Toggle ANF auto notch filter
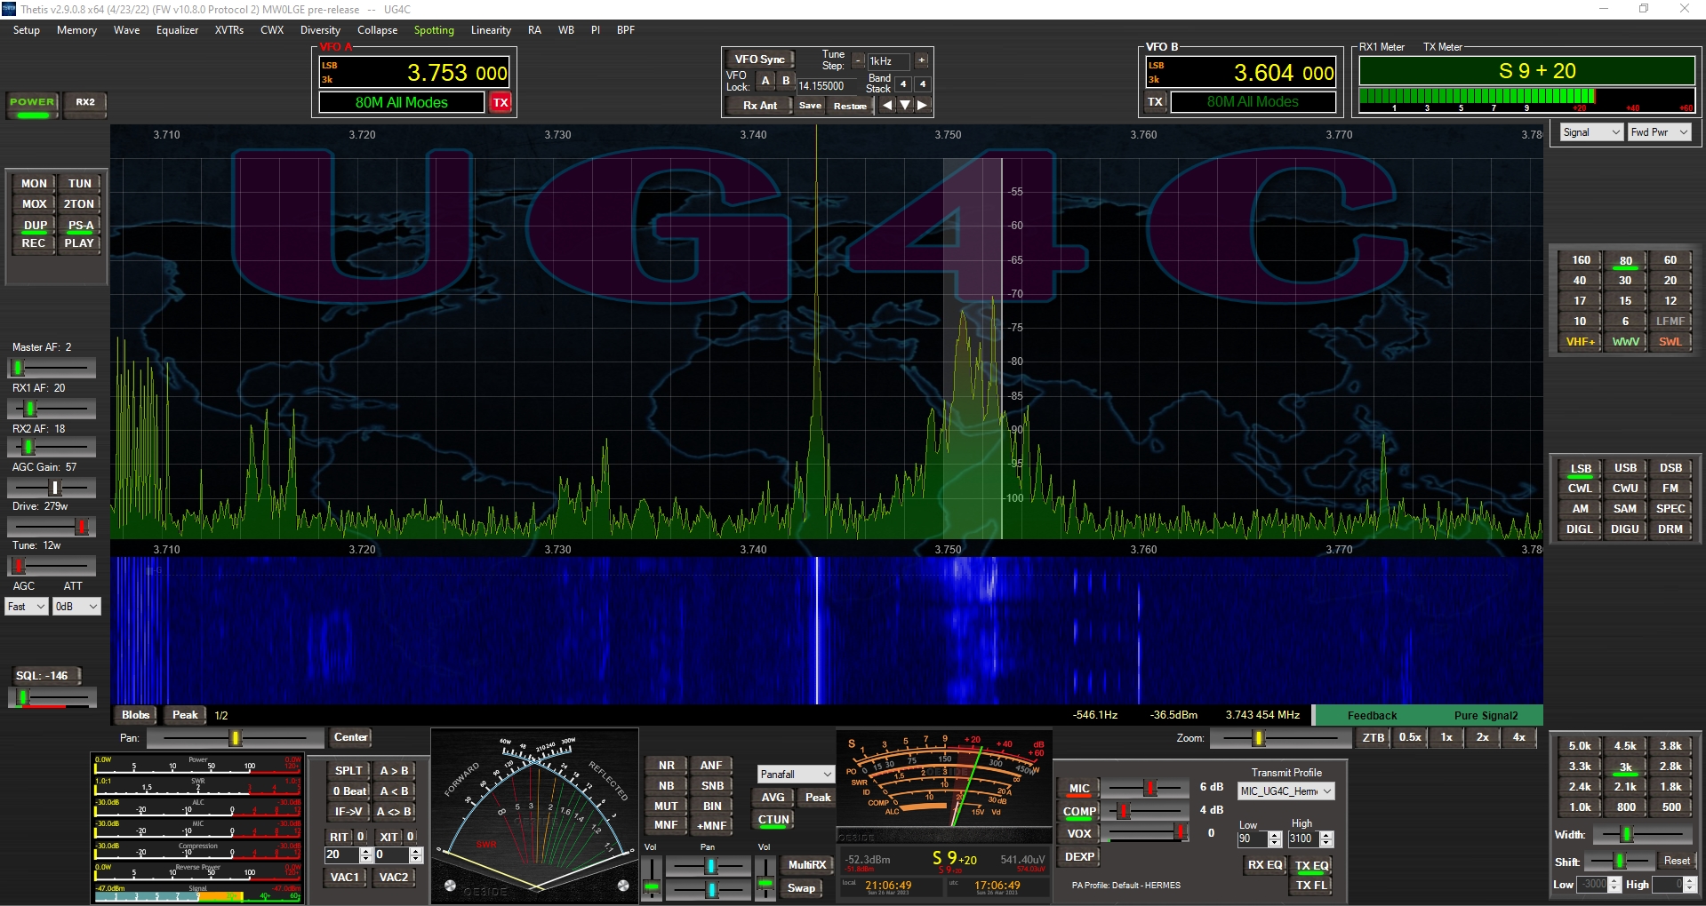 712,766
